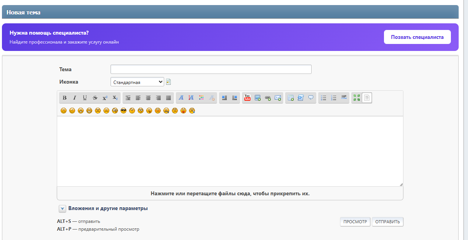
Task: Insert an image into the post
Action: (258, 98)
